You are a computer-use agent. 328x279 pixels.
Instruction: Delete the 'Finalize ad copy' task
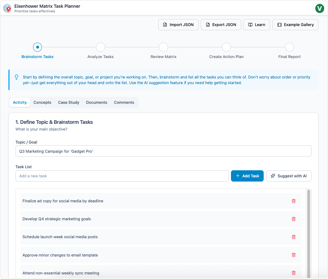coord(294,201)
